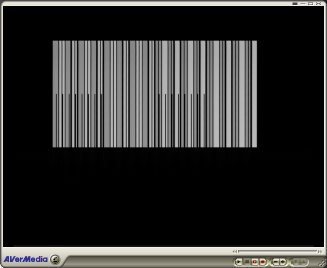Maximize the AVerMedia window
The image size is (327, 268).
(x=310, y=3)
